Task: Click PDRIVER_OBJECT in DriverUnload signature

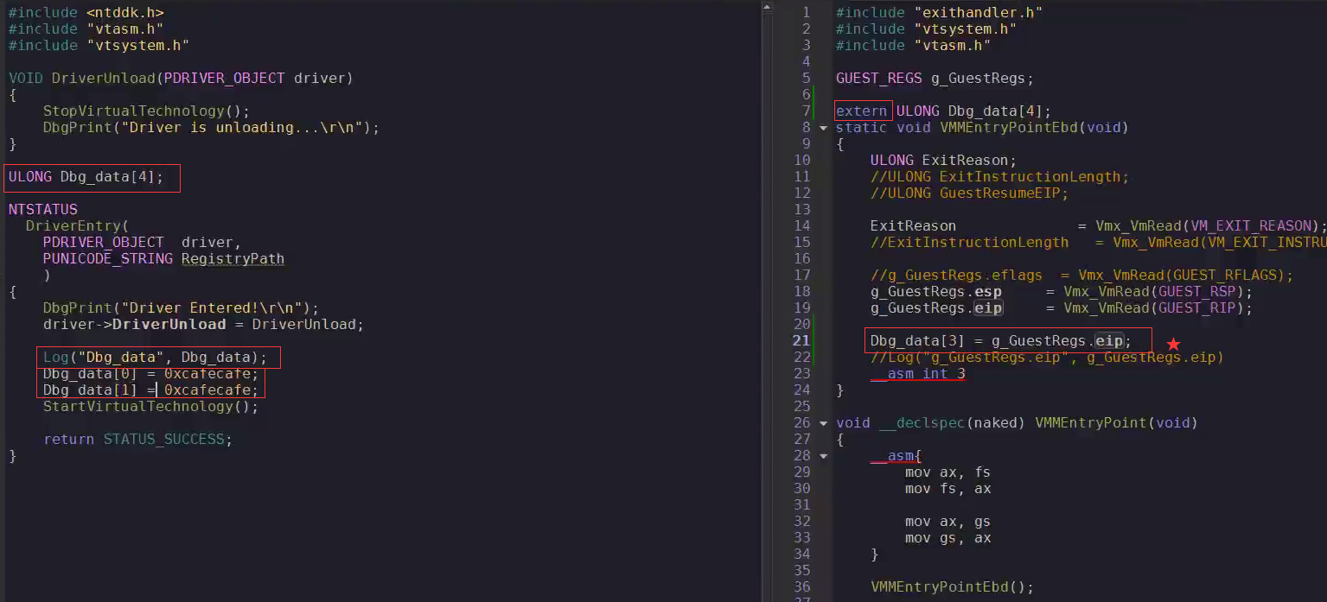Action: point(224,78)
